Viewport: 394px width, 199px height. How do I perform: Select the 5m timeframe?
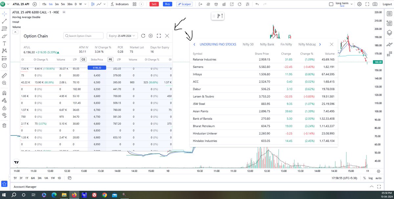coord(63,4)
